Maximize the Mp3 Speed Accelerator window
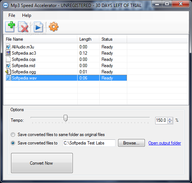The image size is (192, 183). (x=167, y=4)
